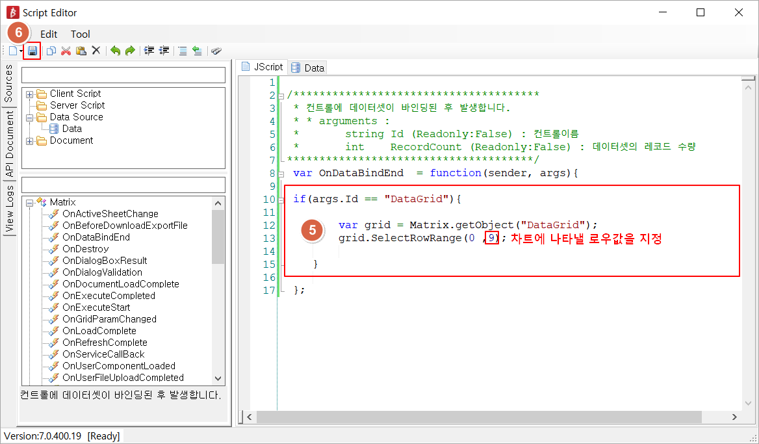Click the search field above the Sources tree
Image resolution: width=759 pixels, height=444 pixels.
(x=123, y=75)
